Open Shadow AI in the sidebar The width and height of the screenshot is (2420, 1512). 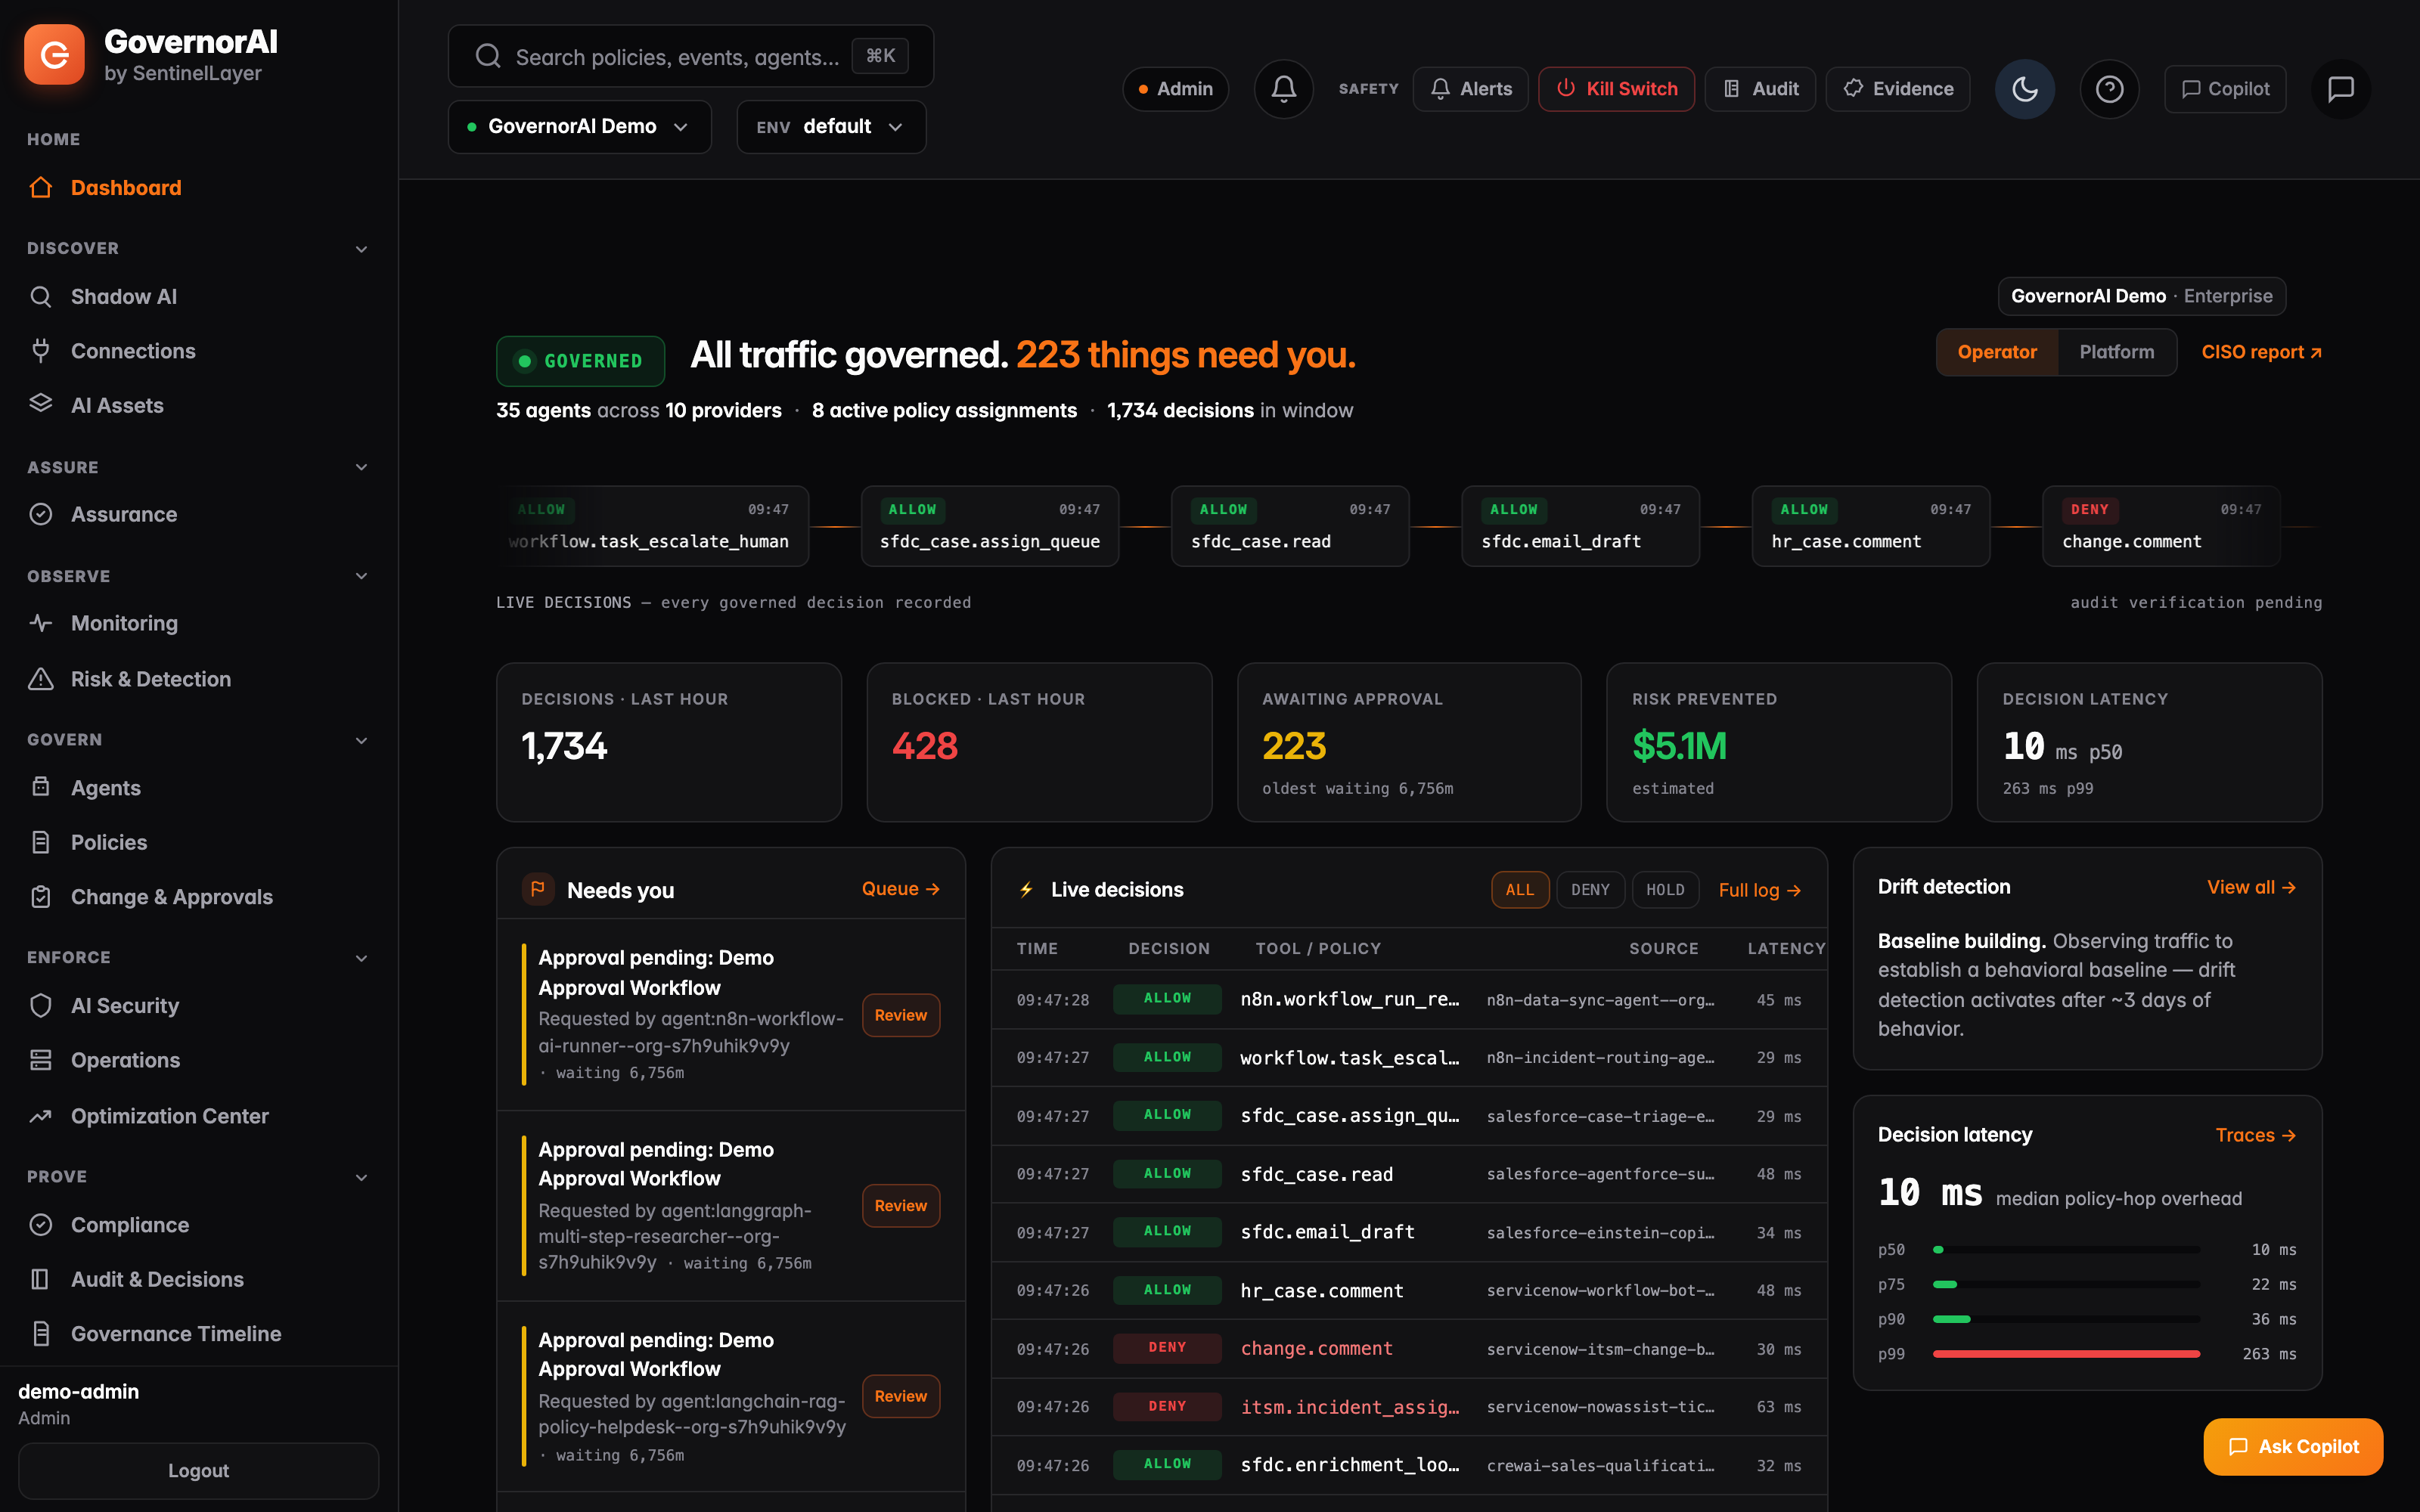click(x=199, y=296)
